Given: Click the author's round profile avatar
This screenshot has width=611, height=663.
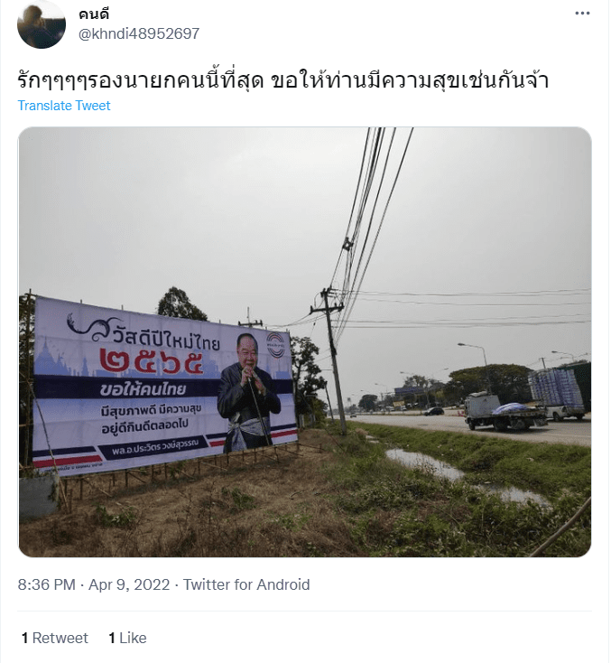Looking at the screenshot, I should click(41, 24).
